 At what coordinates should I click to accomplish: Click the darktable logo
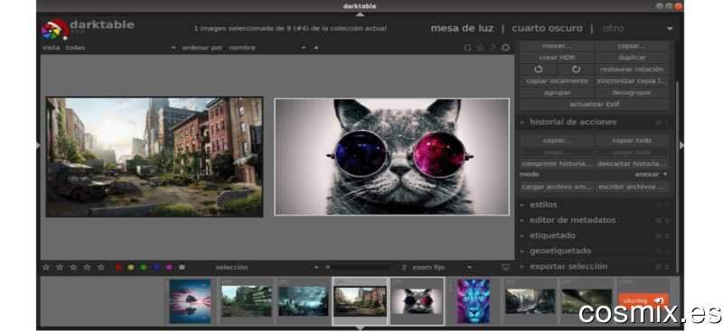(x=54, y=30)
